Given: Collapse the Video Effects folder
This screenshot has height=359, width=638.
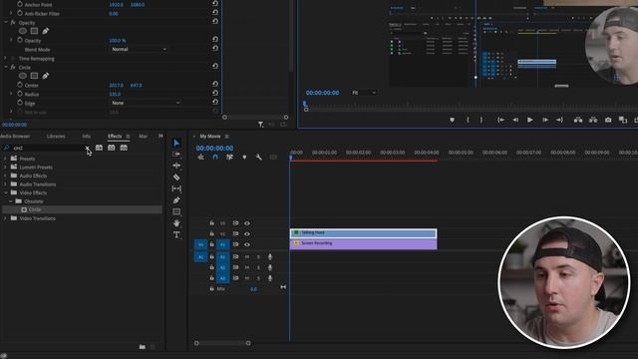Looking at the screenshot, I should 6,192.
